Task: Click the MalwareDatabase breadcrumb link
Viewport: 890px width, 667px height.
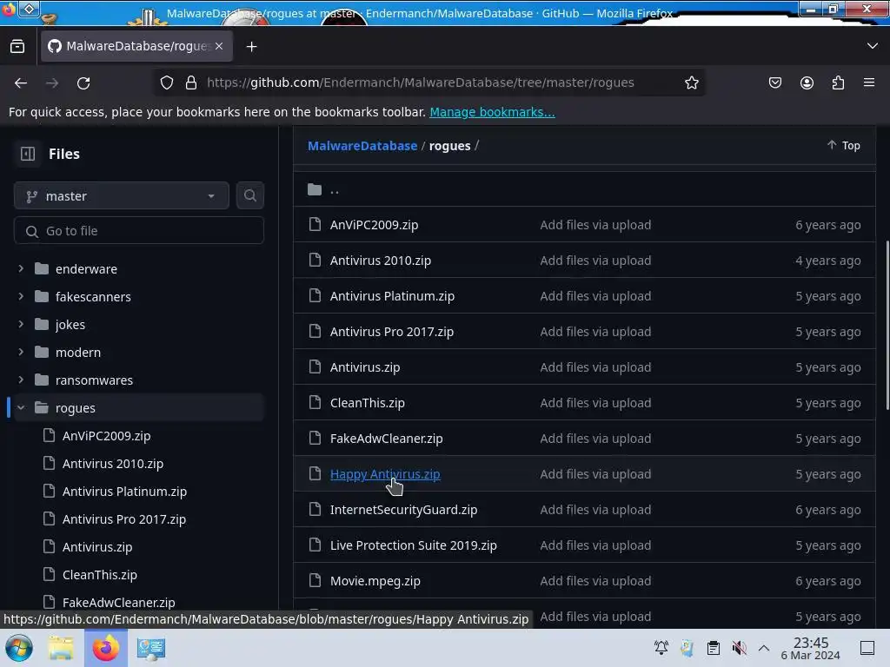Action: 362,146
